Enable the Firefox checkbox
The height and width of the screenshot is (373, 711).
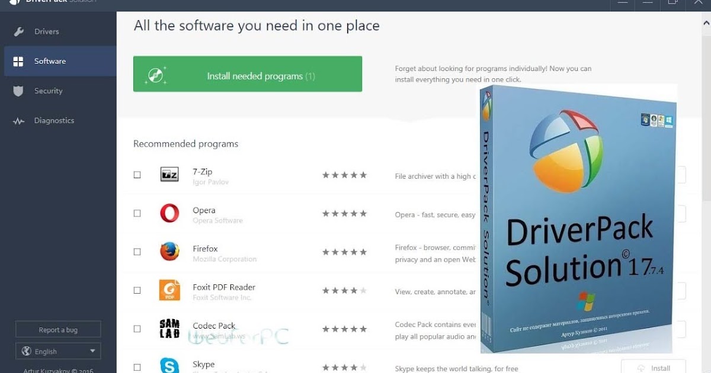tap(137, 252)
